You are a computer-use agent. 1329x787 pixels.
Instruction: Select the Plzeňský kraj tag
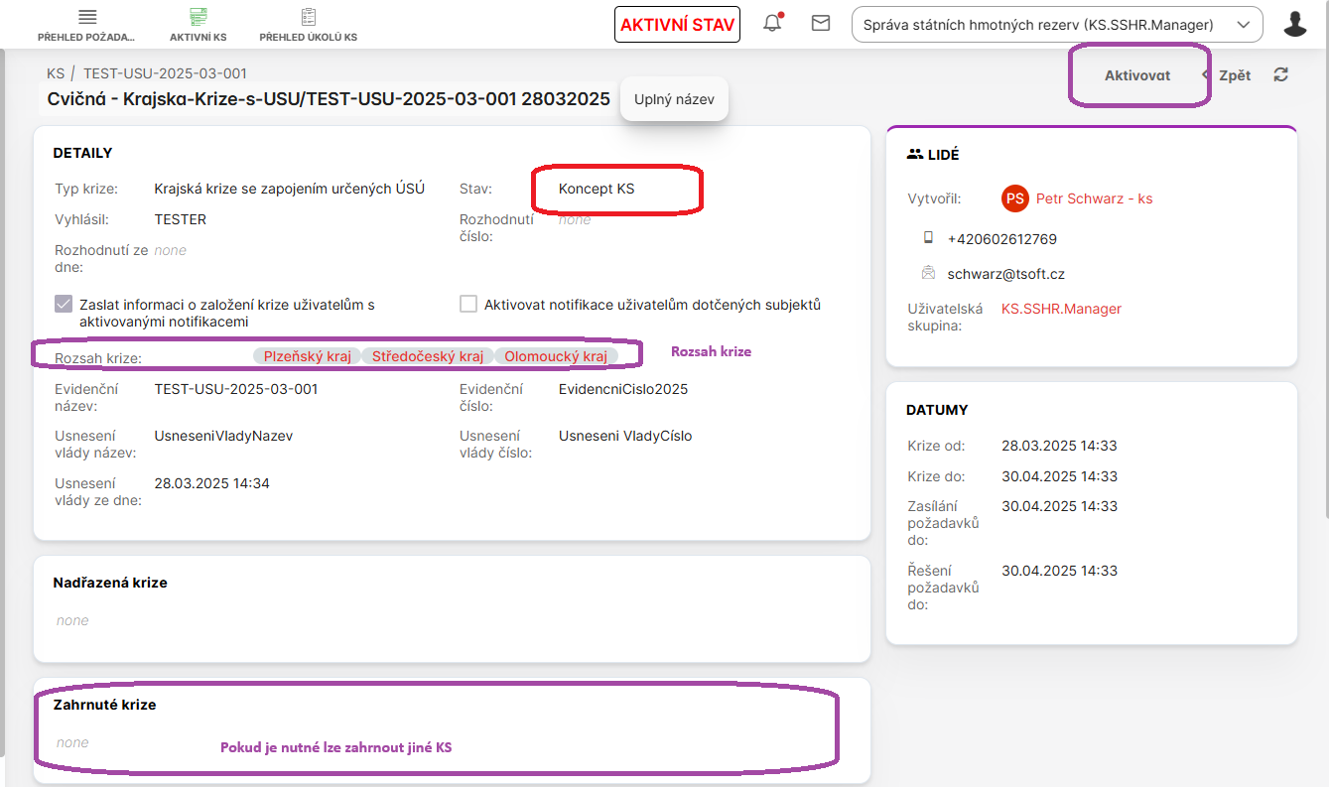coord(307,356)
